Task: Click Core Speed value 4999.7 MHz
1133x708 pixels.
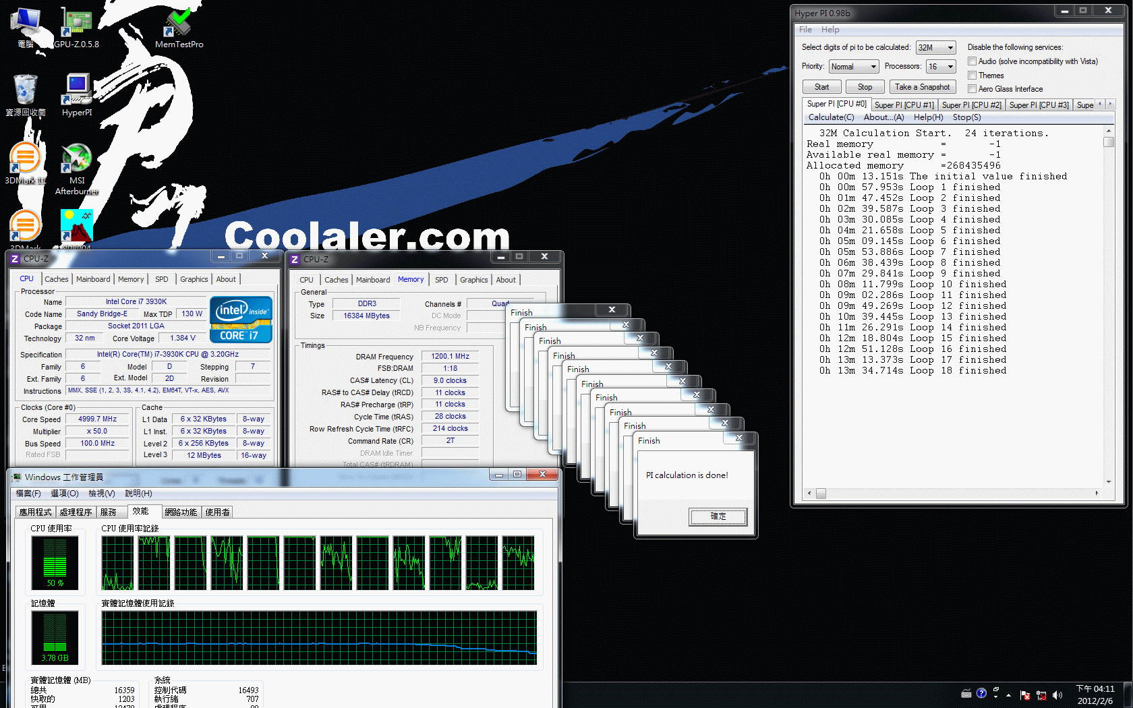Action: [x=98, y=419]
